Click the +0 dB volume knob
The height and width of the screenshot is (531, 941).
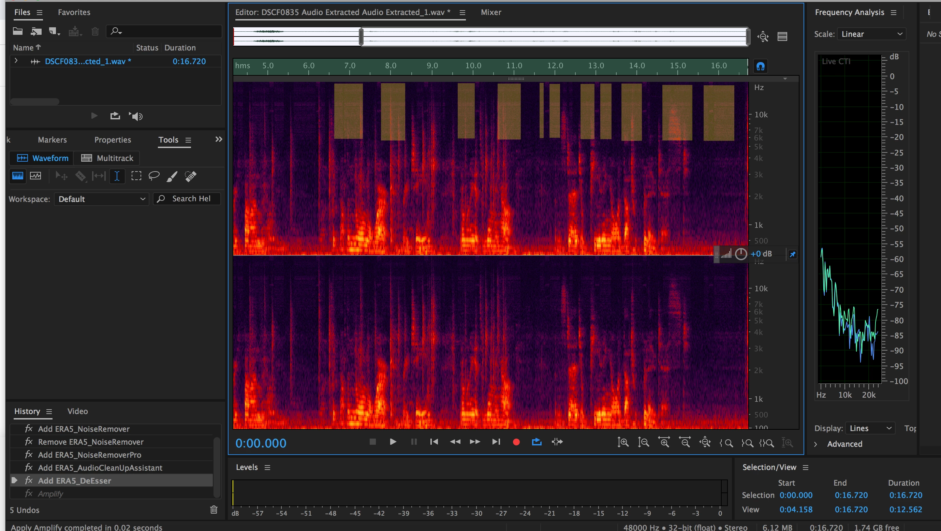(740, 254)
